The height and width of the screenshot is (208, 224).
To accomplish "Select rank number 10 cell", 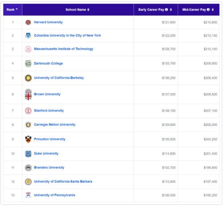I will 13,154.
